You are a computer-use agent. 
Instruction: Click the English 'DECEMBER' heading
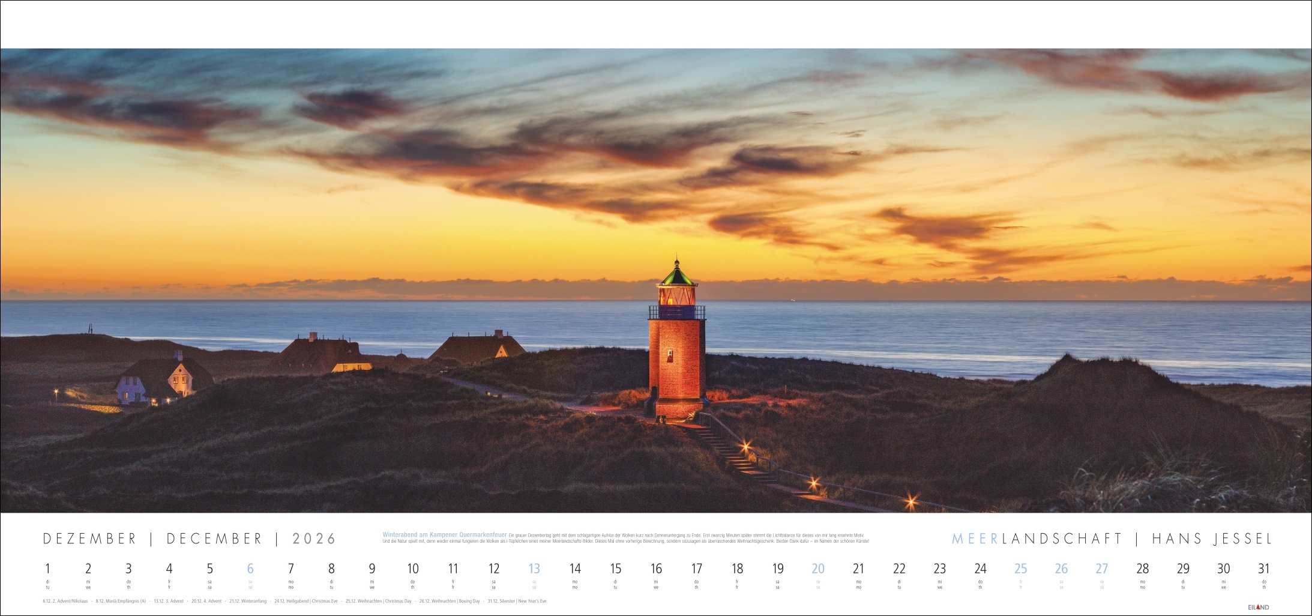[x=214, y=539]
